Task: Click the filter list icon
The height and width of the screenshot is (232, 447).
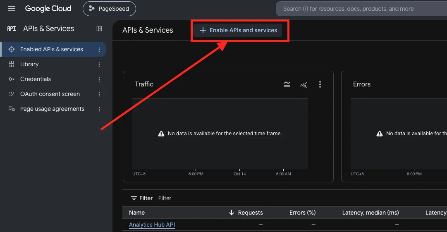Action: pyautogui.click(x=134, y=198)
